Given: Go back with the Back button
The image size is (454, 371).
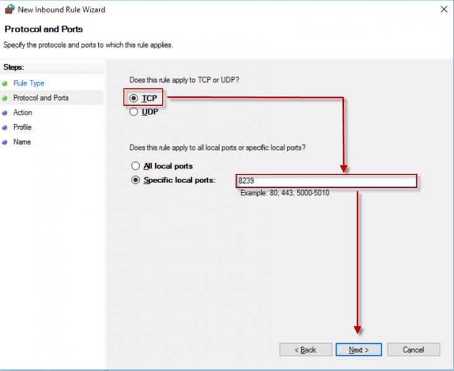Looking at the screenshot, I should pyautogui.click(x=305, y=350).
